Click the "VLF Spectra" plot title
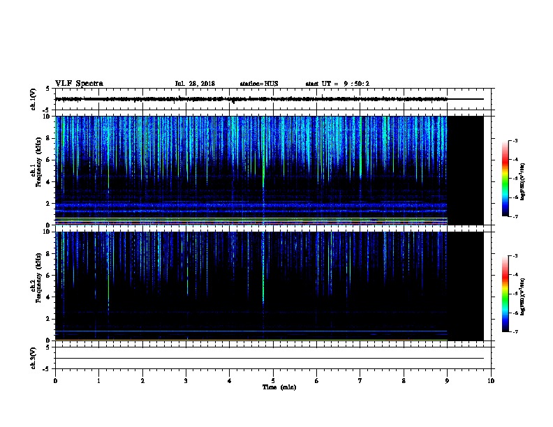The image size is (553, 427). [79, 84]
